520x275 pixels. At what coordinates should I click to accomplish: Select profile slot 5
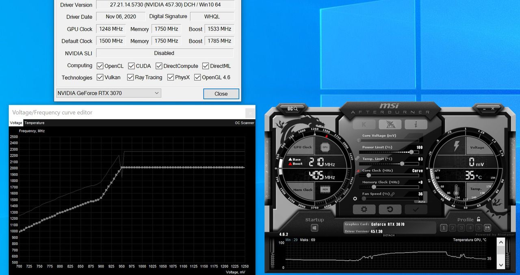click(479, 228)
